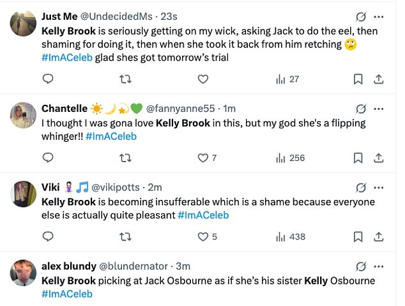Like Viki's tweet with 5 likes
405x306 pixels.
(x=203, y=236)
